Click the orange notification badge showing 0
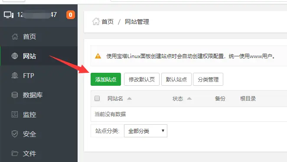287x162 pixels. point(71,15)
